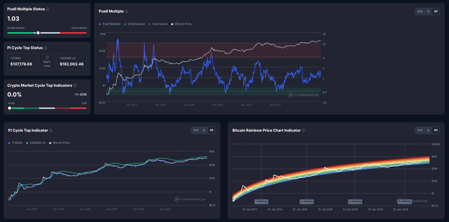Click the Didn't cross status icon
This screenshot has width=449, height=222.
[47, 57]
